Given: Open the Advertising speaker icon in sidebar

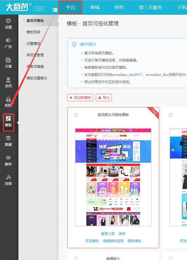Looking at the screenshot, I should 8,41.
